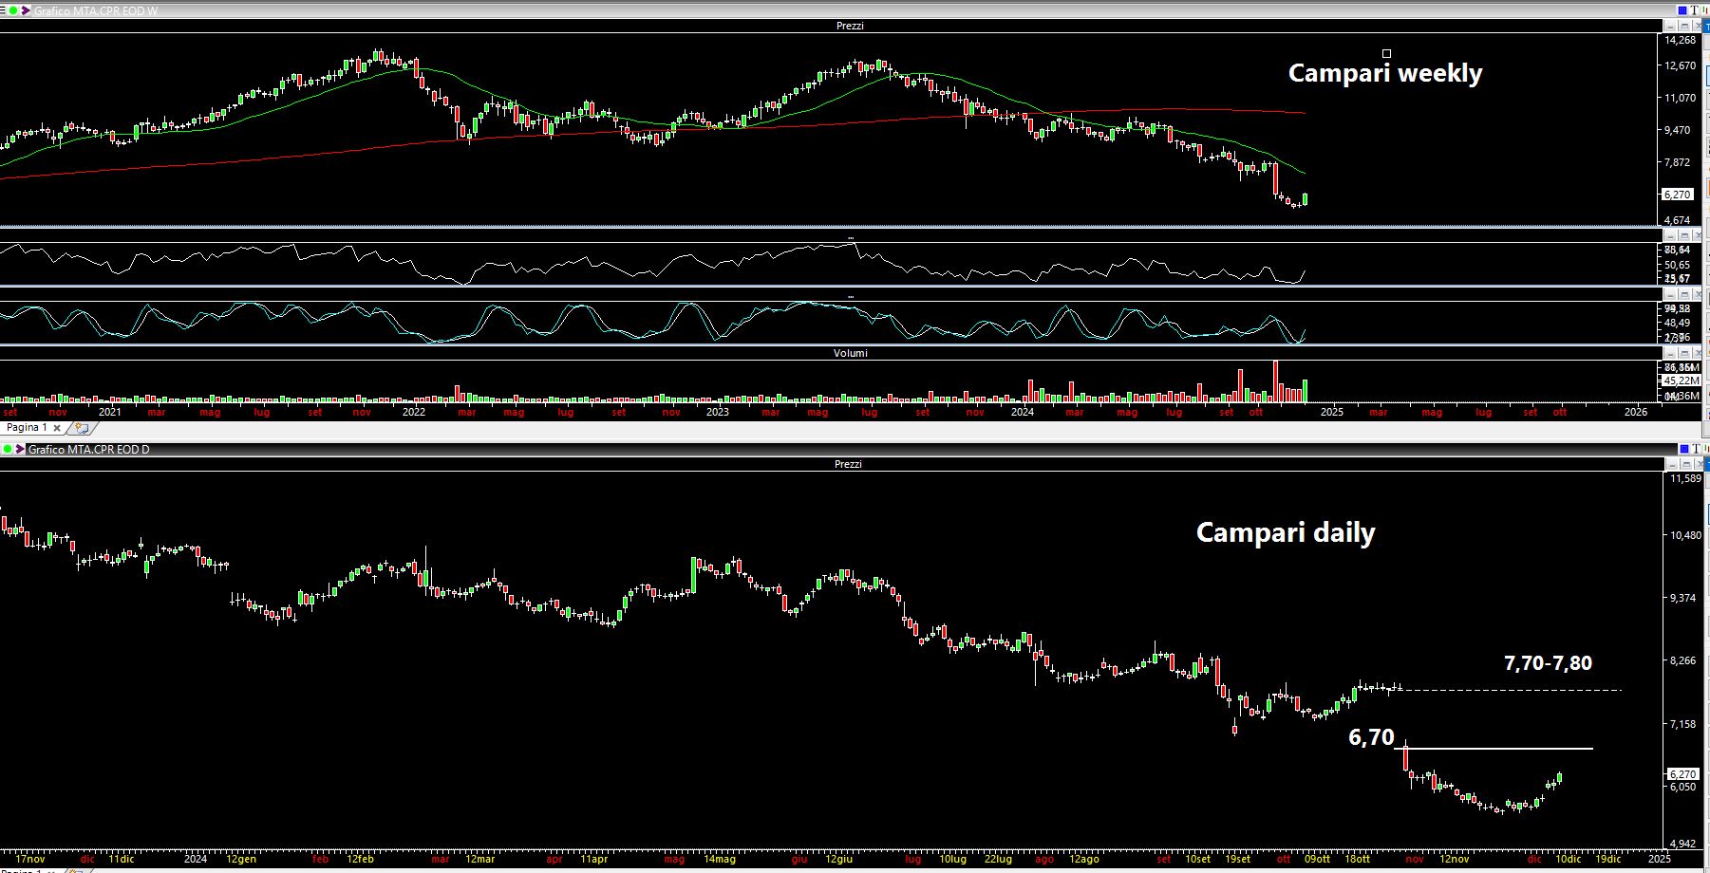Click the 10dic marker on daily time axis
1710x873 pixels.
[1569, 859]
